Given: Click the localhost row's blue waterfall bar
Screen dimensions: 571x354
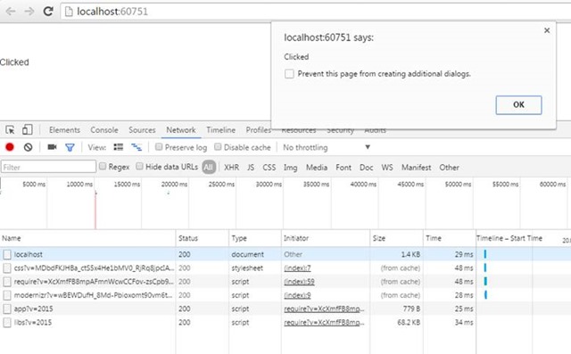Looking at the screenshot, I should [x=485, y=254].
